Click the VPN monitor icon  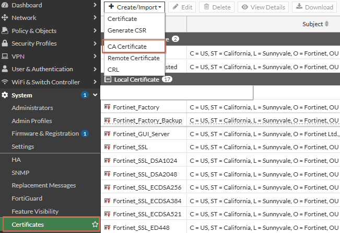click(x=5, y=57)
